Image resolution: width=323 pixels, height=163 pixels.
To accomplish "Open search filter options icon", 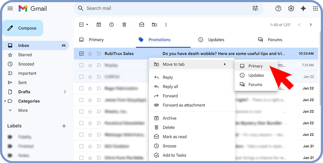I will tap(255, 8).
